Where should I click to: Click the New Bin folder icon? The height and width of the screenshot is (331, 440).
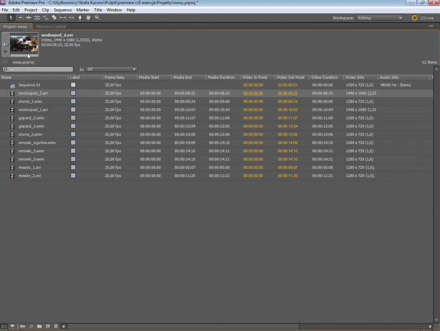[39, 327]
